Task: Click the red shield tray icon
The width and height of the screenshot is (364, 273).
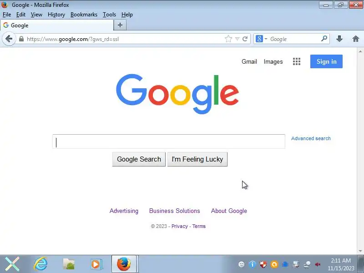Action: pyautogui.click(x=263, y=264)
